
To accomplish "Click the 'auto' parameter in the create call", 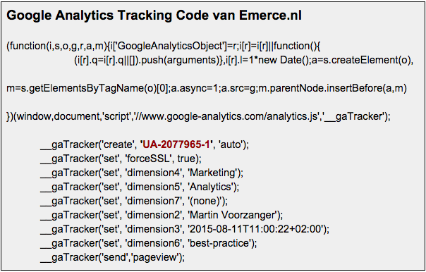I will pyautogui.click(x=229, y=144).
